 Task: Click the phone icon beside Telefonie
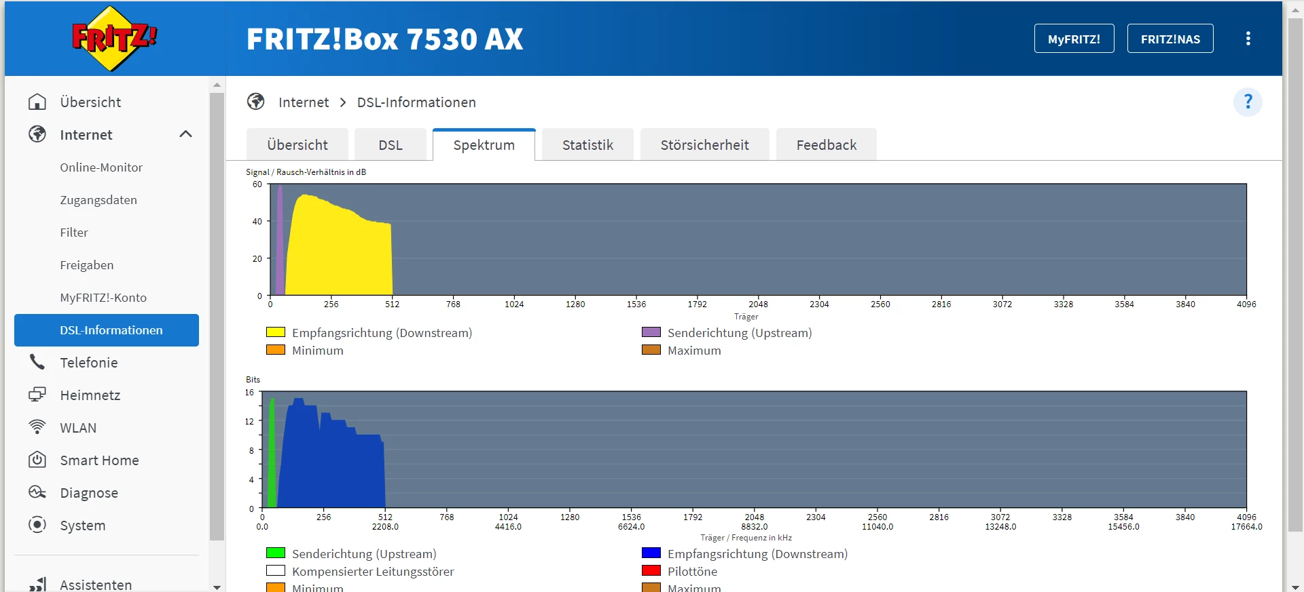pyautogui.click(x=37, y=362)
